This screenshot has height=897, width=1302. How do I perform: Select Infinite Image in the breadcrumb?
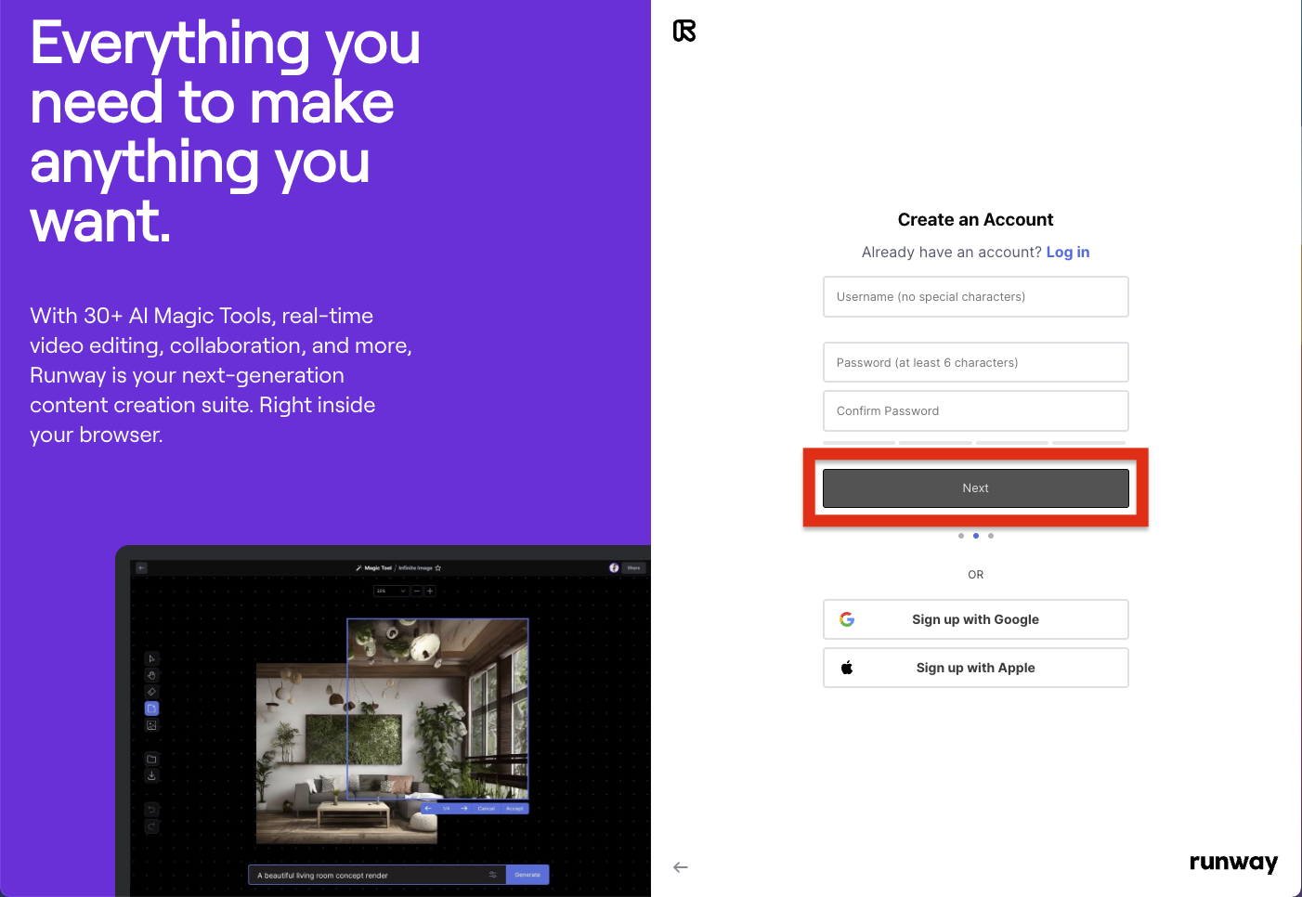point(416,567)
